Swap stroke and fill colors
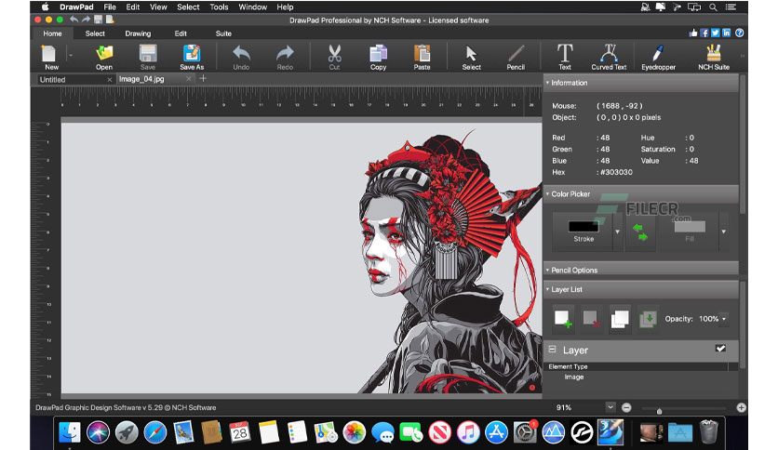Image resolution: width=778 pixels, height=450 pixels. point(640,232)
